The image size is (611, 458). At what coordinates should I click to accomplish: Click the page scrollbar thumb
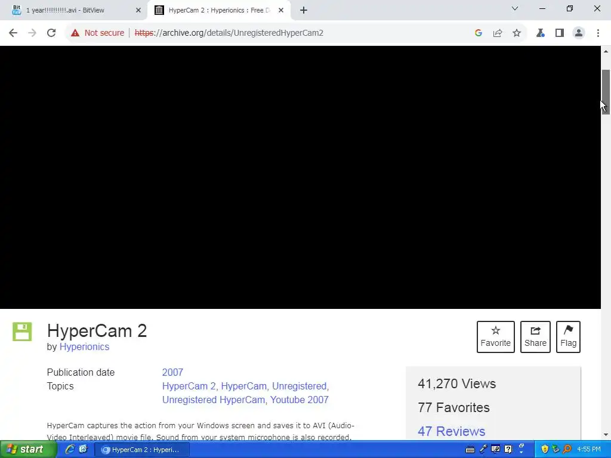pos(606,92)
